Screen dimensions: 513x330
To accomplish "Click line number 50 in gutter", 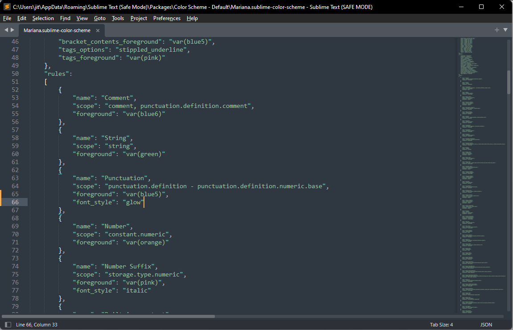I will 15,74.
